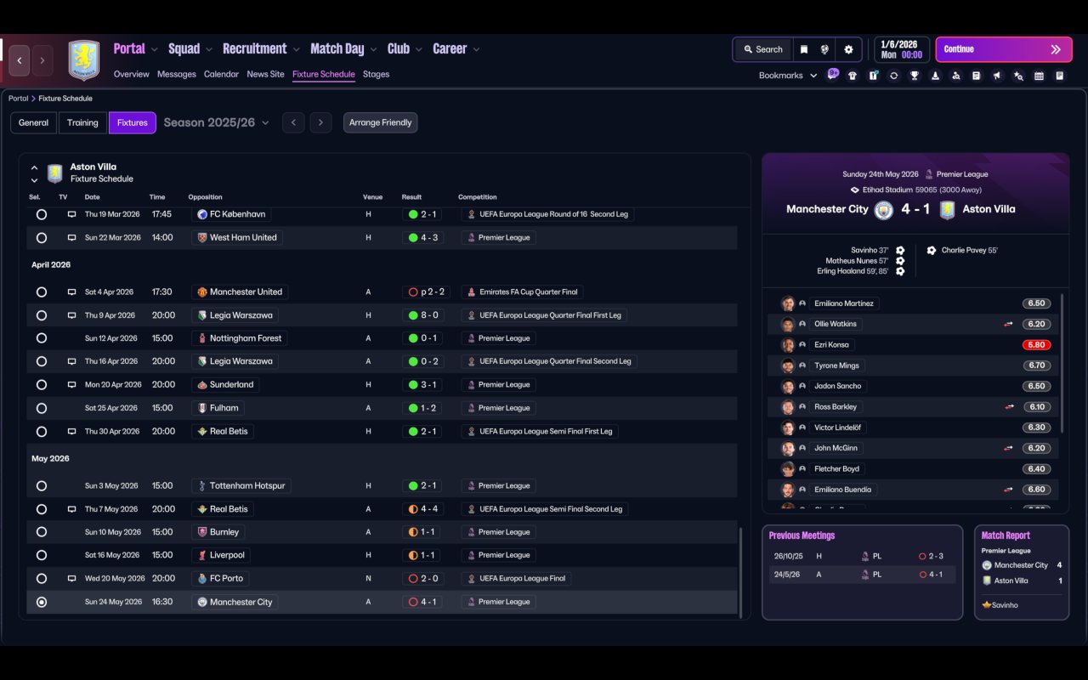Click the person search bookmark icon
The image size is (1088, 680).
point(955,76)
